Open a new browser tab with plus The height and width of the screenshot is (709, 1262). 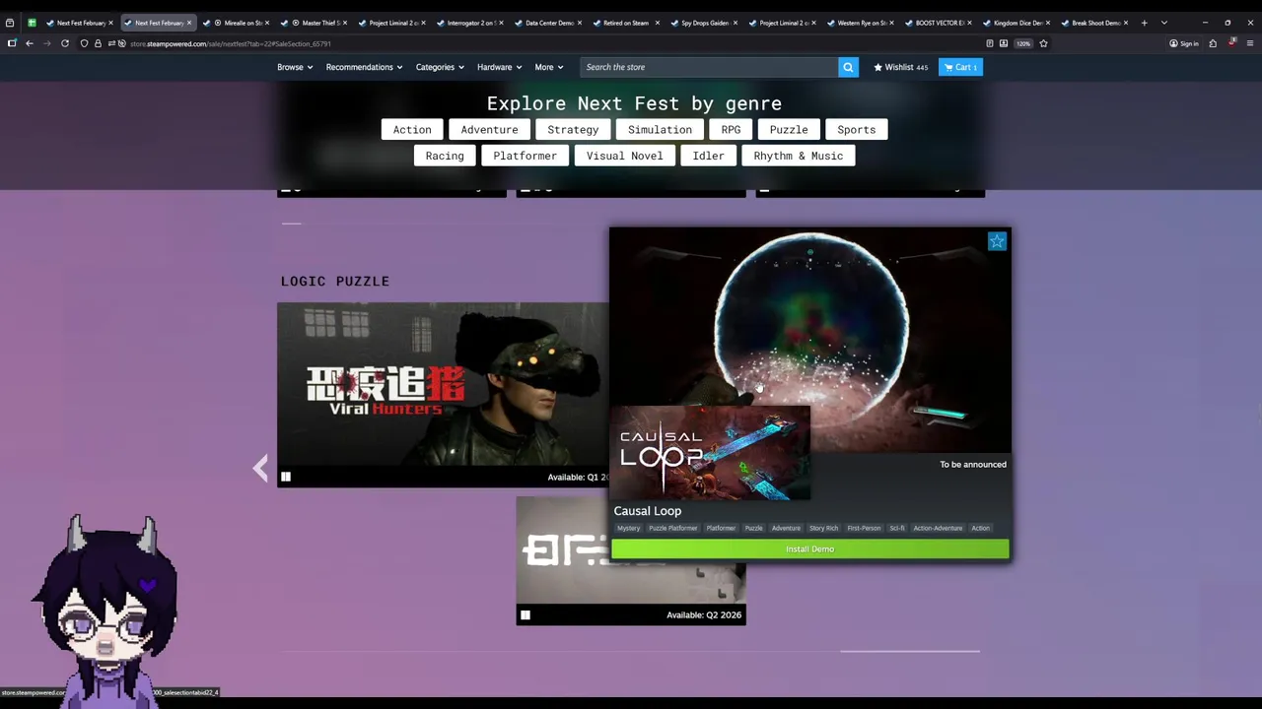(x=1144, y=23)
